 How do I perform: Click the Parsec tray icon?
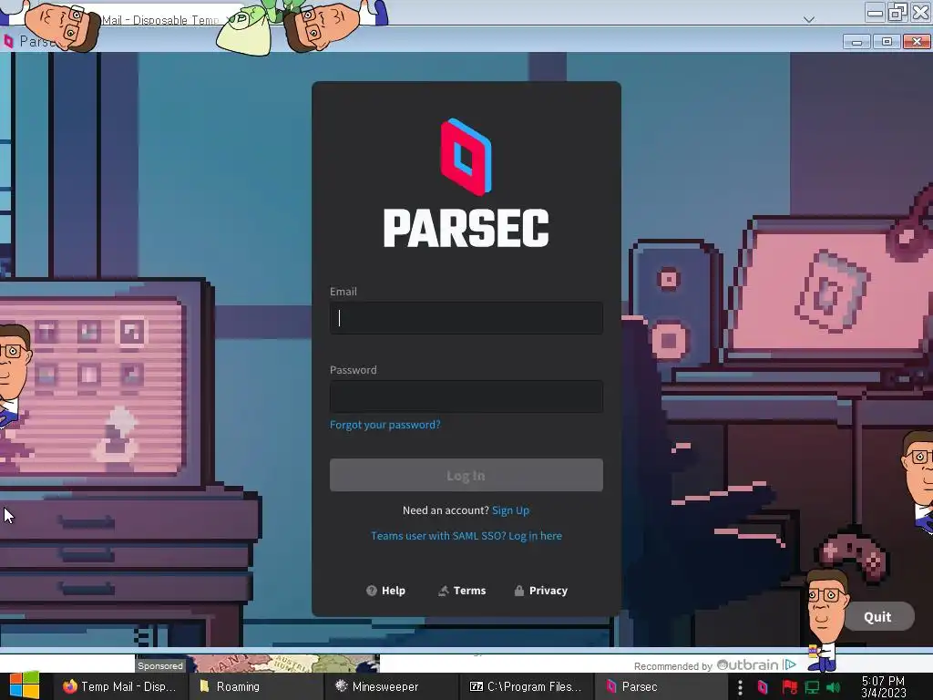[x=763, y=687]
